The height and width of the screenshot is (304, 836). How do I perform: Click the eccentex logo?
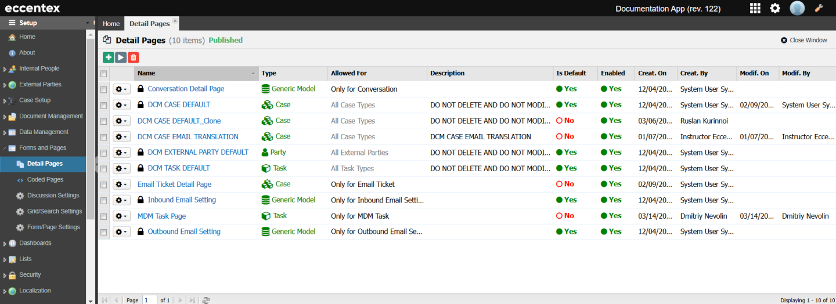coord(33,8)
